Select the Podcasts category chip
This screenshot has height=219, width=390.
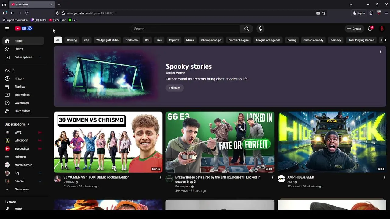coord(132,40)
